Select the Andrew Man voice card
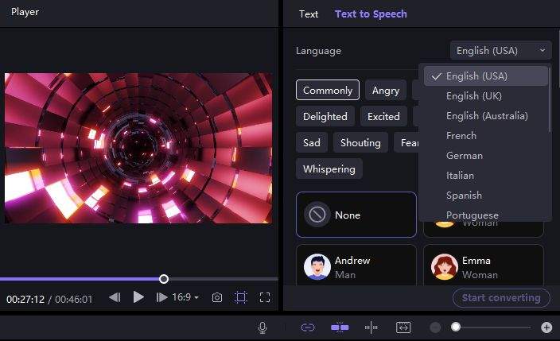The height and width of the screenshot is (341, 560). click(x=356, y=265)
